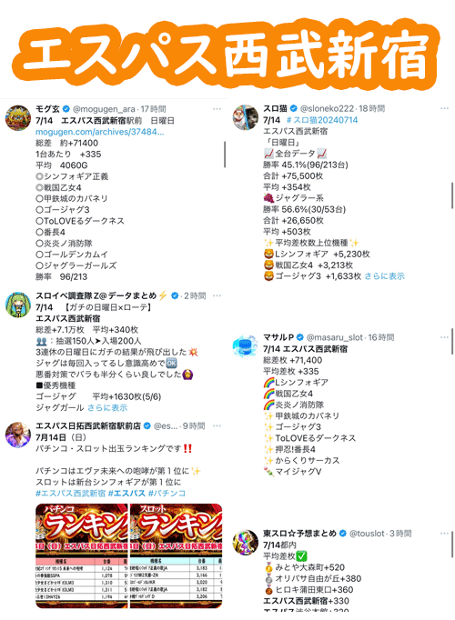Screen dimensions: 455x620
Task: Open hashtag #エスパス西武新宿
Action: pos(70,493)
